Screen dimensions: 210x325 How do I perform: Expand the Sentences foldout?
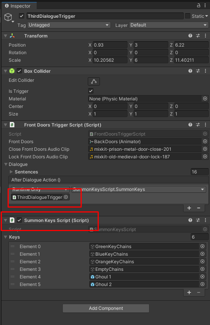click(x=11, y=172)
